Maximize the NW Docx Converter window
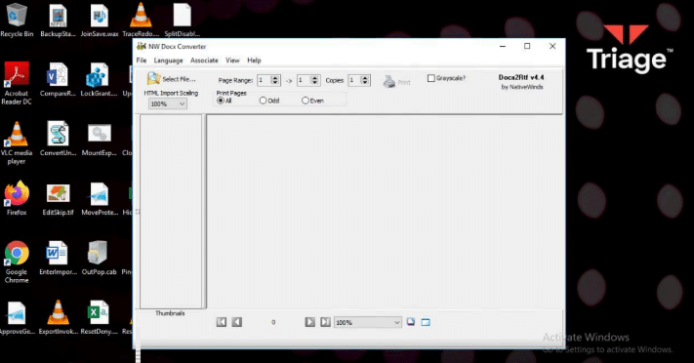The height and width of the screenshot is (363, 694). tap(527, 46)
